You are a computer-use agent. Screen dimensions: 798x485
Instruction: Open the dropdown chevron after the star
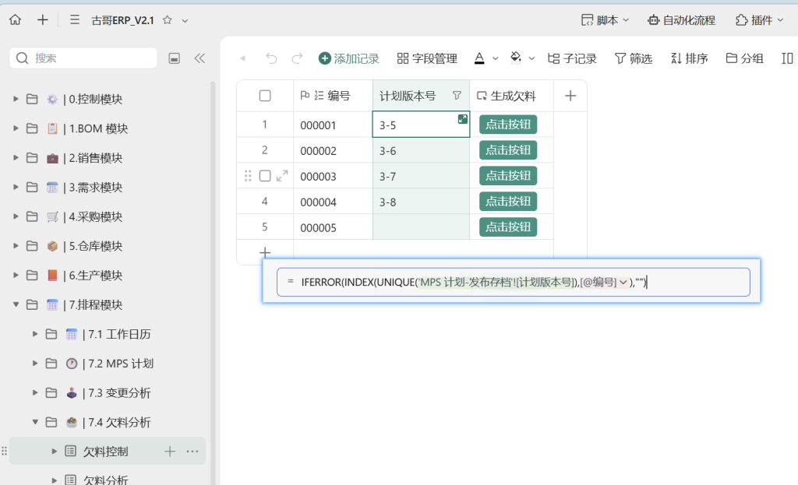point(185,21)
